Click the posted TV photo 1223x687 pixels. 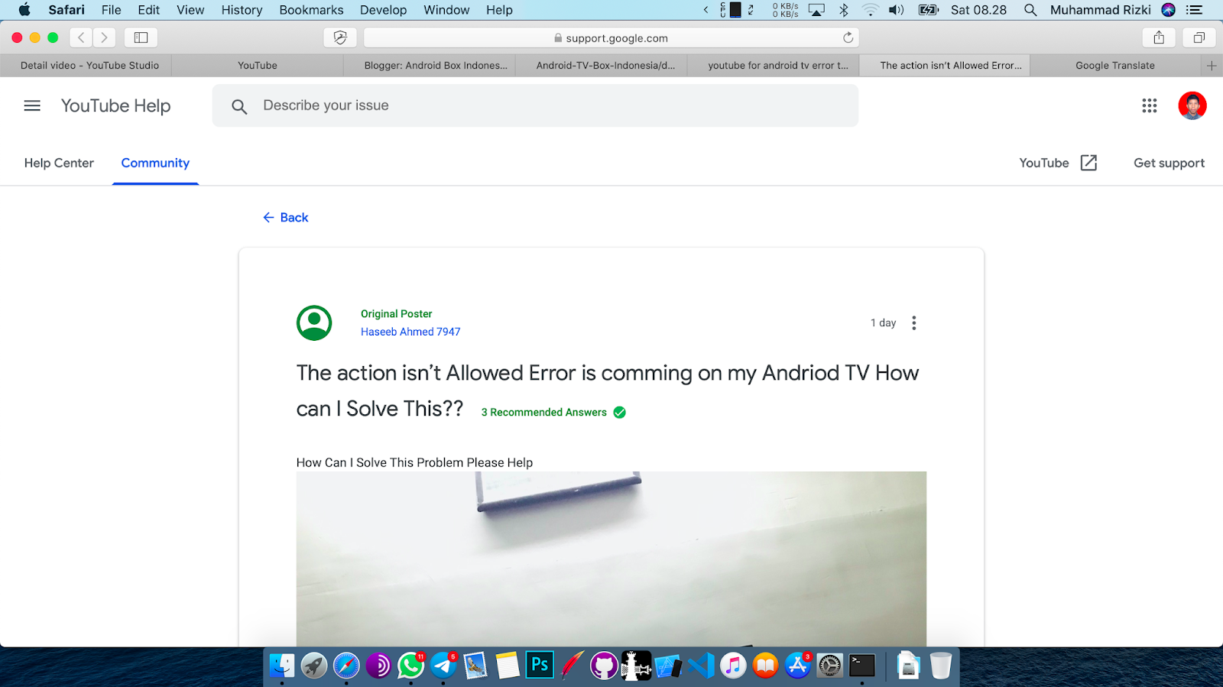(x=611, y=559)
